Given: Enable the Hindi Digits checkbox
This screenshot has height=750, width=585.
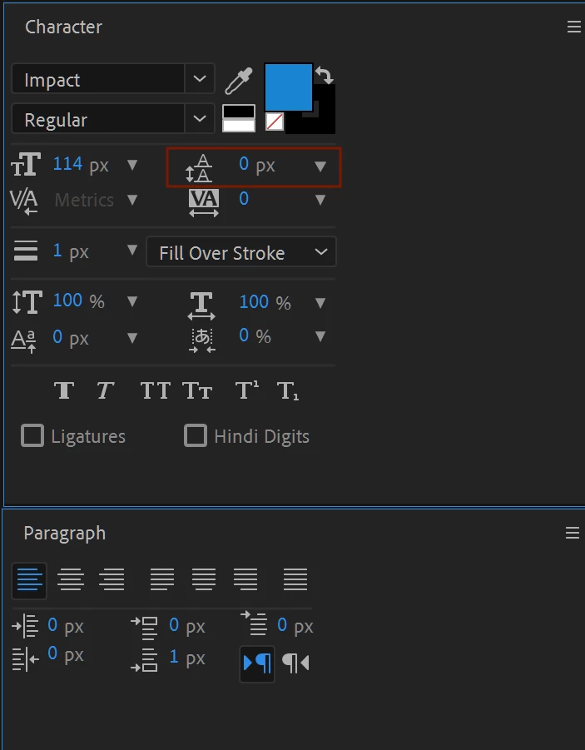Looking at the screenshot, I should click(196, 435).
